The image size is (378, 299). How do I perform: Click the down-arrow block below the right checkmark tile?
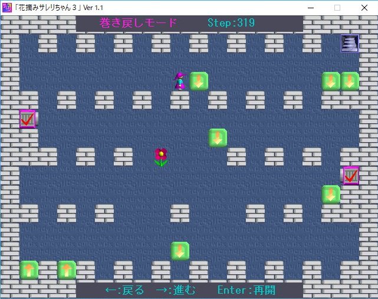(x=331, y=194)
